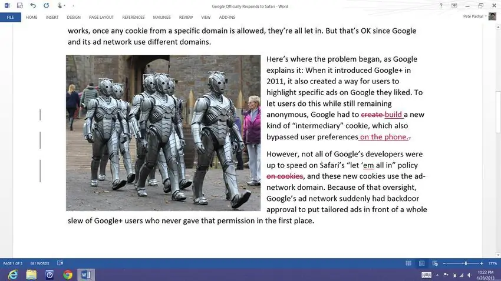The height and width of the screenshot is (281, 501).
Task: Switch to the INSERT ribbon tab
Action: [x=52, y=17]
